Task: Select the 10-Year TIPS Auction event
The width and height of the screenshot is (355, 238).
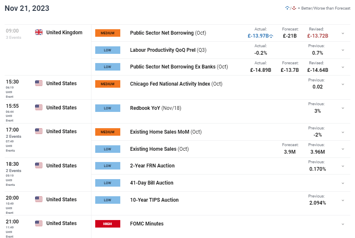Action: click(154, 200)
